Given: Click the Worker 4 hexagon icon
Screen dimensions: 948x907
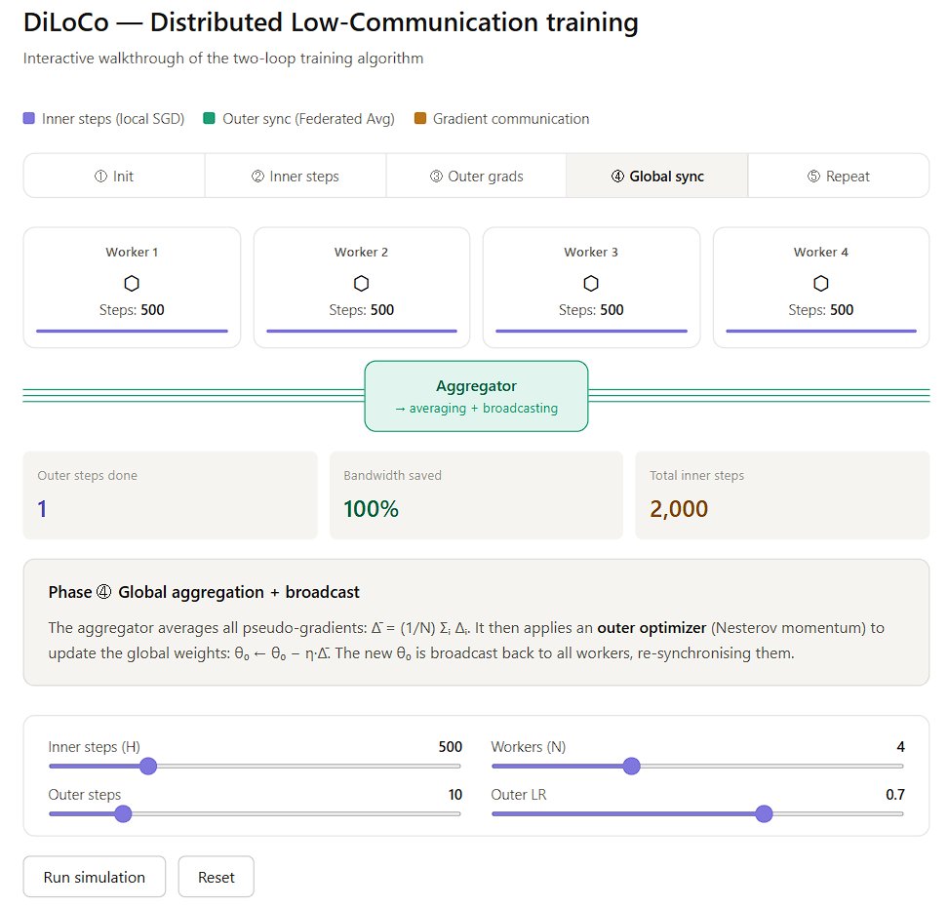Looking at the screenshot, I should point(821,283).
